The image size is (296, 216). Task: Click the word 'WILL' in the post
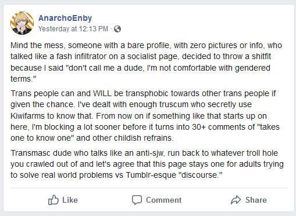(102, 93)
